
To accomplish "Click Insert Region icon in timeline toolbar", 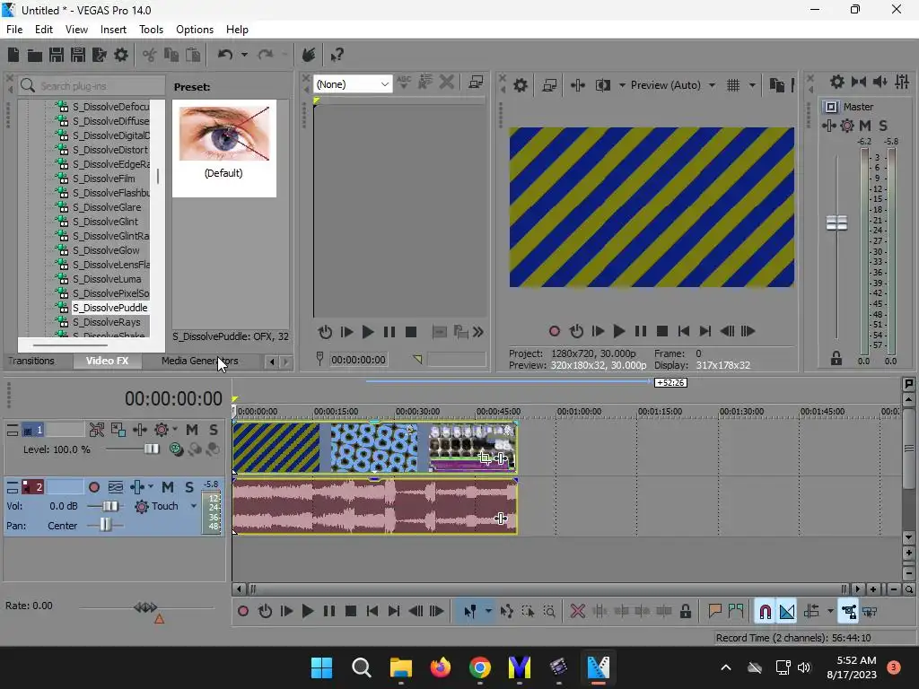I will tap(736, 612).
